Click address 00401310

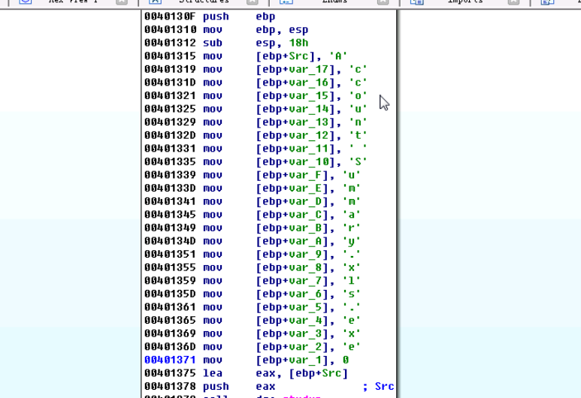170,30
